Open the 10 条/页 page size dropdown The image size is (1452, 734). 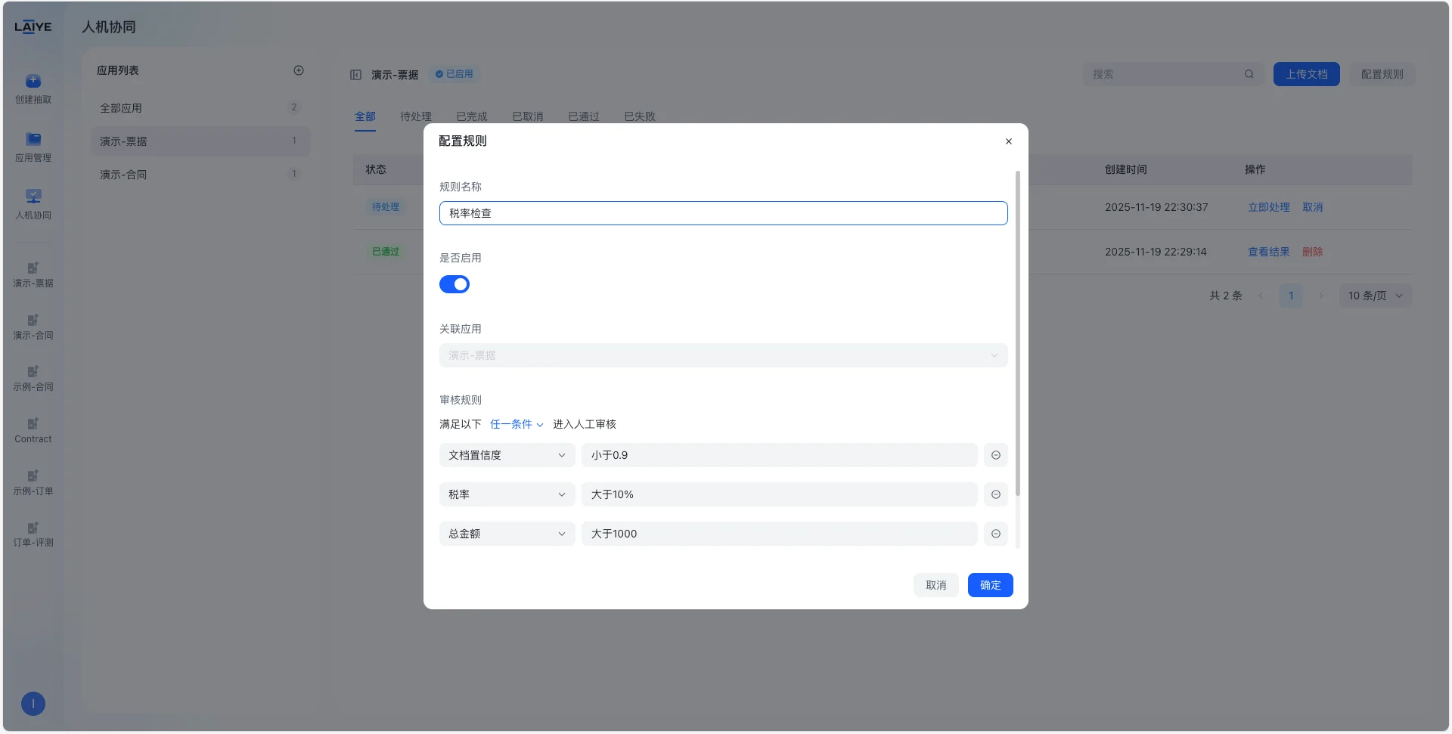tap(1375, 296)
